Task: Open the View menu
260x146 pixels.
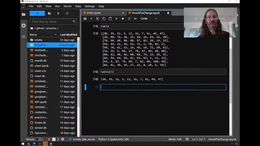Action: pos(48,6)
